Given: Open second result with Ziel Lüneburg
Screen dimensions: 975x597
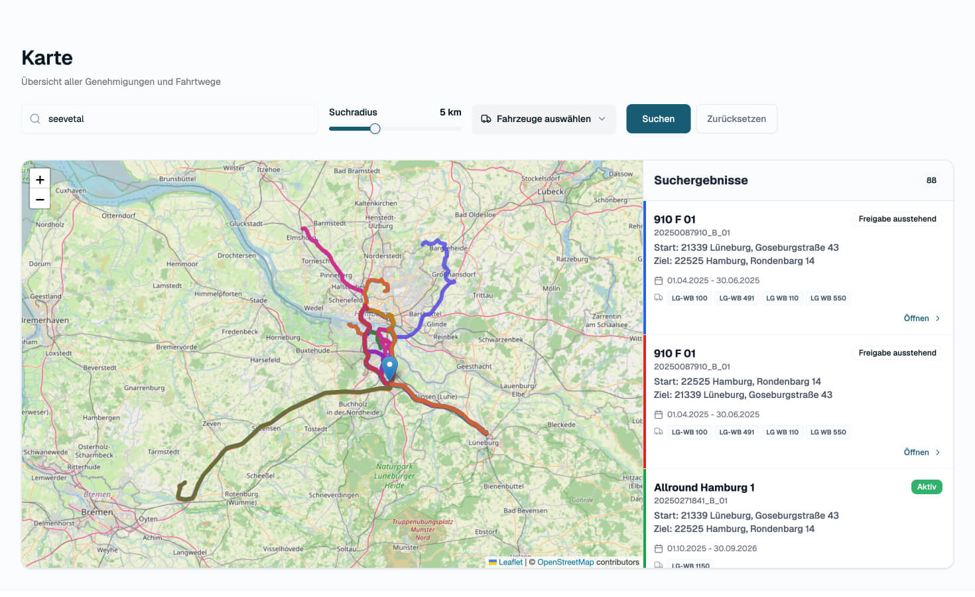Looking at the screenshot, I should click(x=922, y=452).
